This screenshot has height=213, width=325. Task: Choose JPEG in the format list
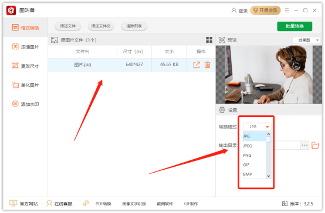click(255, 146)
